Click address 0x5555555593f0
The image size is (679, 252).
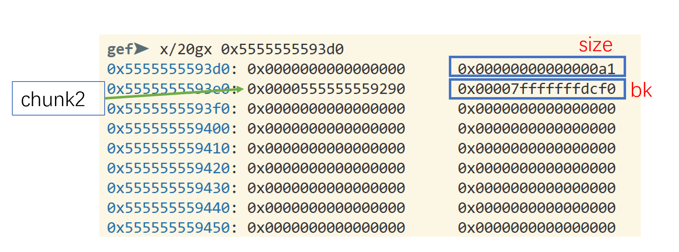(x=168, y=109)
